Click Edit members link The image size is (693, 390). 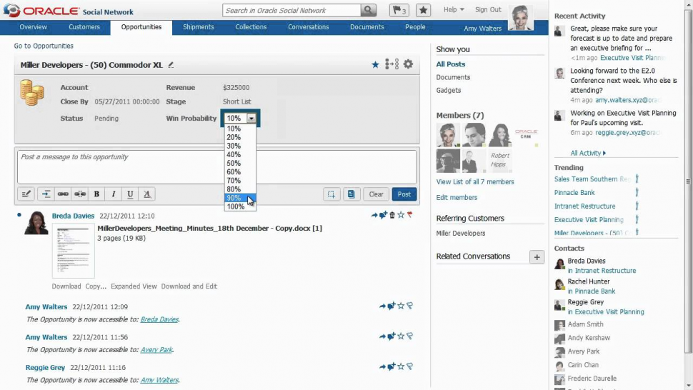coord(457,197)
